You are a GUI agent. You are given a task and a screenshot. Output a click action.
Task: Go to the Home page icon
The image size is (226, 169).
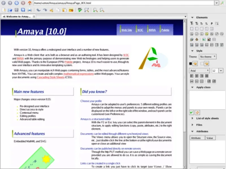click(30, 3)
